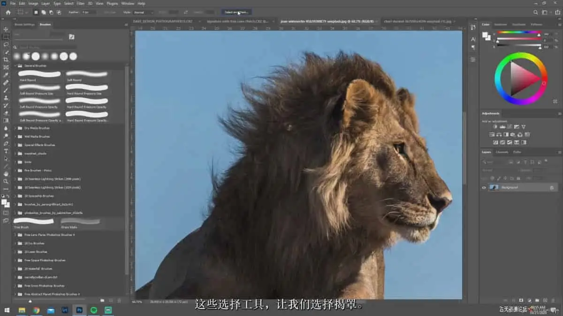Click the Select and Mask button
This screenshot has width=563, height=316.
(237, 12)
